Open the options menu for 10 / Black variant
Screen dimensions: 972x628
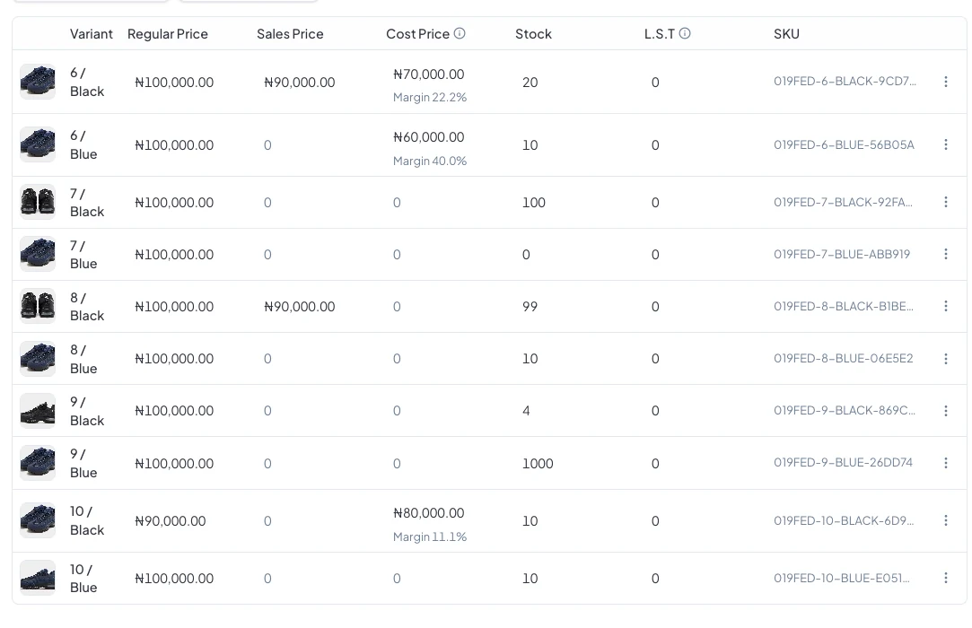click(945, 520)
